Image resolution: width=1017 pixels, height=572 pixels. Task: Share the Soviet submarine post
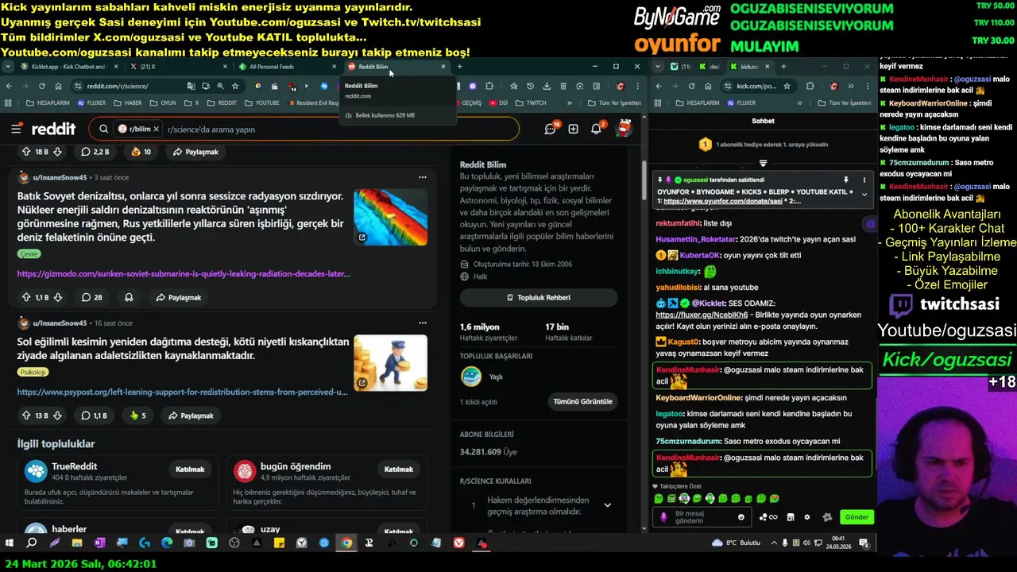(178, 297)
